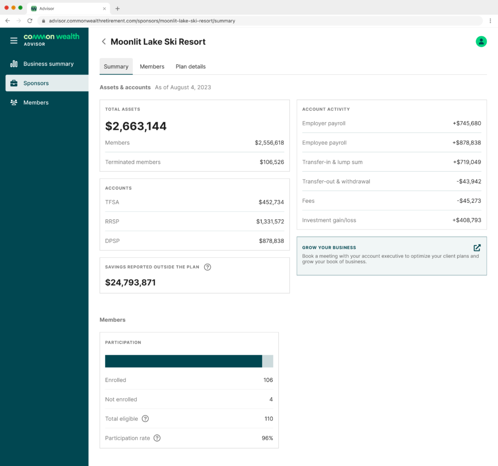Click the Common Wealth Advisor logo

pyautogui.click(x=52, y=40)
